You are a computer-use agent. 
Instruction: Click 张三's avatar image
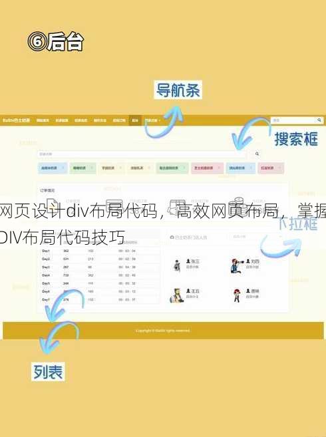coord(177,265)
